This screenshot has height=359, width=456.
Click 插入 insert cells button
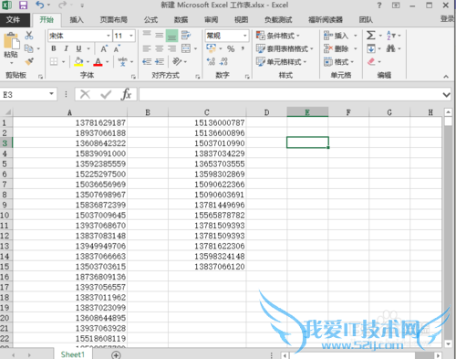tap(337, 36)
